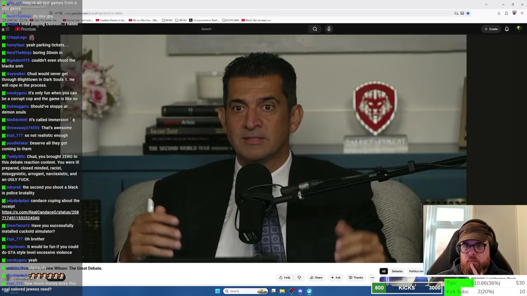Viewport: 527px width, 296px height.
Task: Click chat username CrispyLegs
Action: 16,37
